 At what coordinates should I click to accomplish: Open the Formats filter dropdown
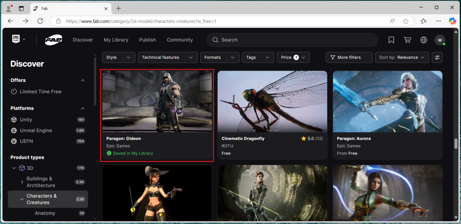(220, 58)
